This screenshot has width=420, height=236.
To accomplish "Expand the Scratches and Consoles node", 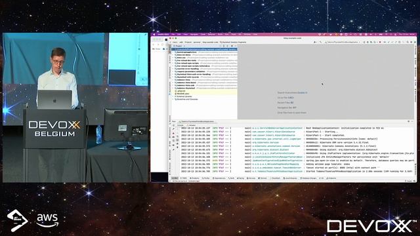I will click(x=173, y=99).
